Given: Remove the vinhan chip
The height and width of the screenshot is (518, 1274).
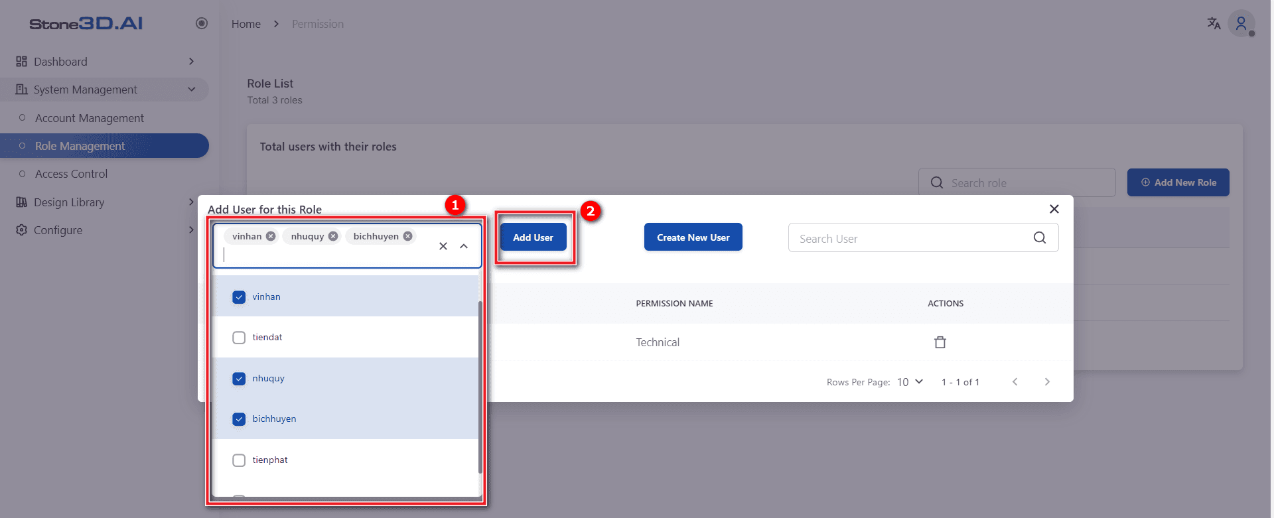Looking at the screenshot, I should 271,236.
